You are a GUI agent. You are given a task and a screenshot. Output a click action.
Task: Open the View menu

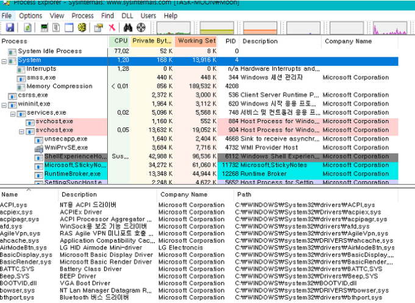(57, 16)
